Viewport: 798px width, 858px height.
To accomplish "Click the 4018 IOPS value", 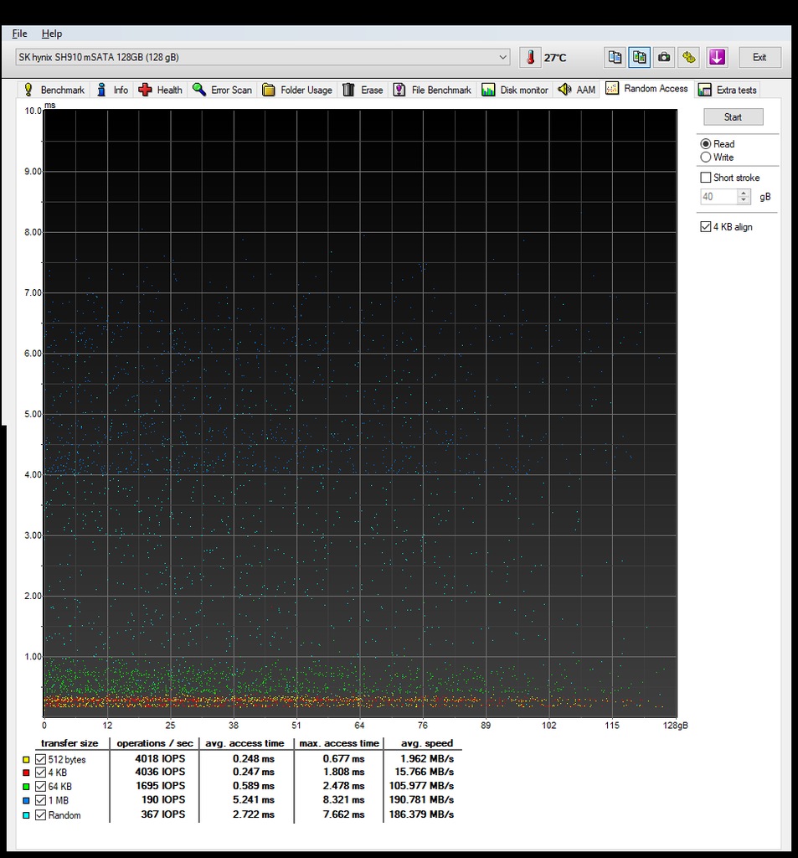I will [160, 758].
